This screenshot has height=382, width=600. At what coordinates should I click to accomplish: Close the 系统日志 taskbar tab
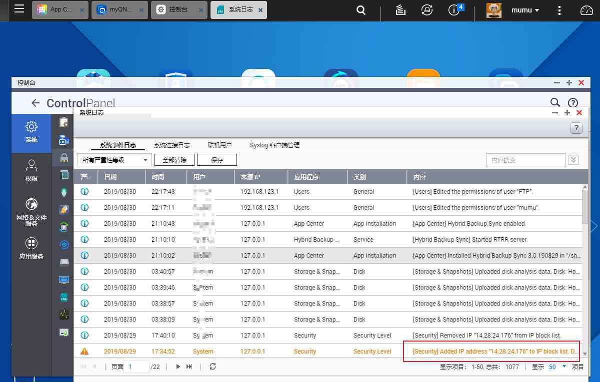click(x=260, y=10)
